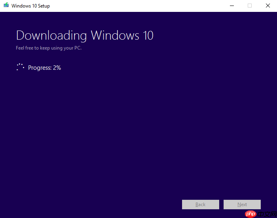The height and width of the screenshot is (218, 277).
Task: Click the 'Windows 10 Setup' window title text
Action: coord(30,6)
